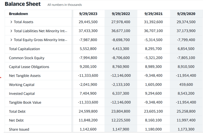Click the Net Debt row label
The image size is (203, 133).
coord(16,120)
